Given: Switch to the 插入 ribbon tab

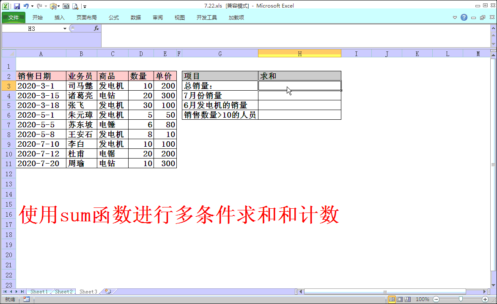Looking at the screenshot, I should pyautogui.click(x=59, y=17).
